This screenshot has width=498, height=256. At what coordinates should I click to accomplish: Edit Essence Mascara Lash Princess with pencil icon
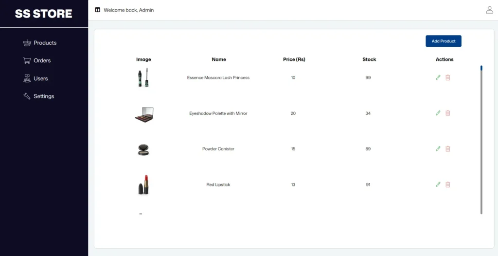coord(438,77)
